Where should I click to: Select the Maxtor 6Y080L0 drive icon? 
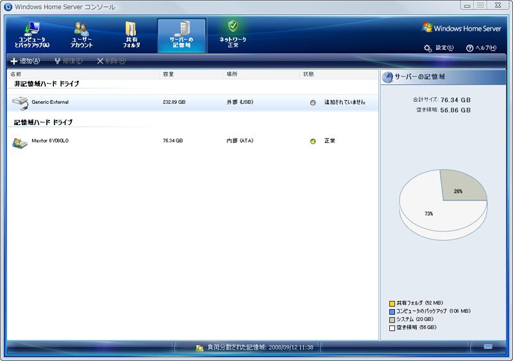tap(20, 143)
